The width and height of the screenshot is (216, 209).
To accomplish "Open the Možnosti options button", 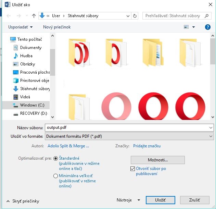I will [x=157, y=160].
